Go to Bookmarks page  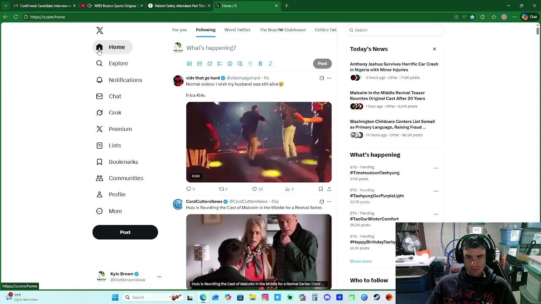[x=117, y=162]
